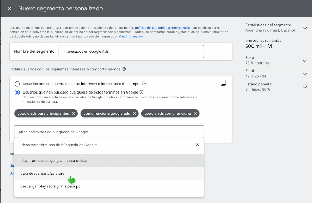Remove chip google ads para principiantes
The height and width of the screenshot is (203, 312).
[x=74, y=114]
